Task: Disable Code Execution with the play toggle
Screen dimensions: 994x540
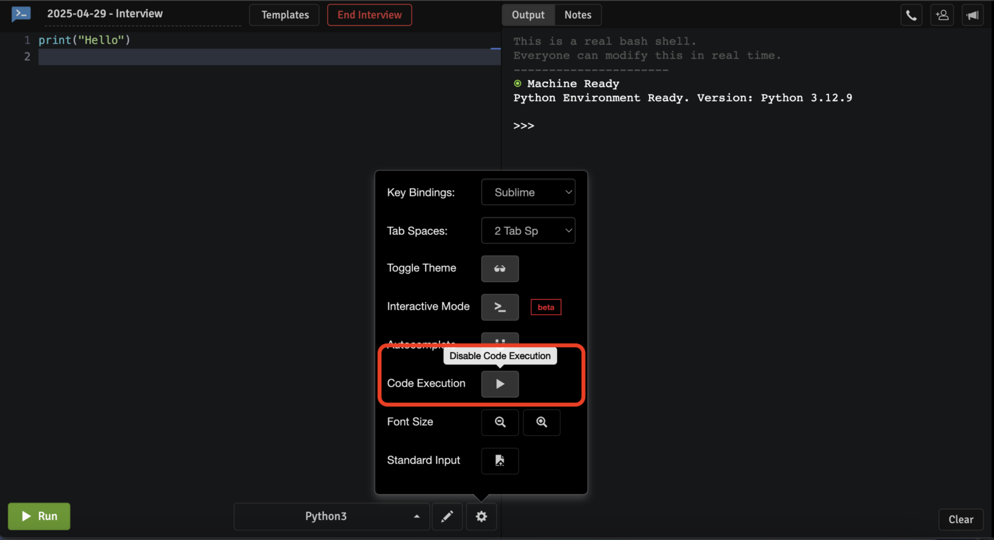Action: (x=500, y=383)
